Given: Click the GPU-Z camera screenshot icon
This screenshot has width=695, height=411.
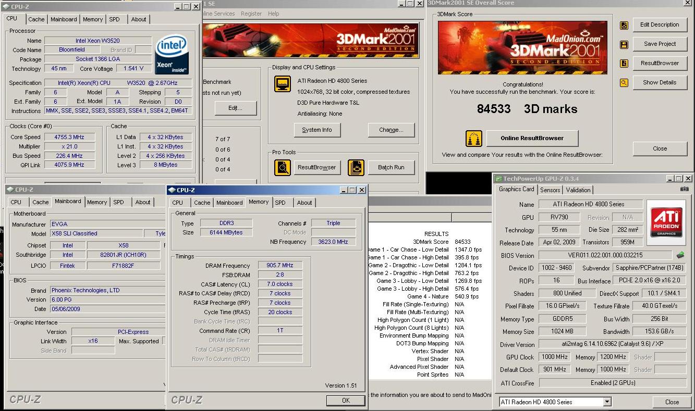Looking at the screenshot, I should click(684, 189).
